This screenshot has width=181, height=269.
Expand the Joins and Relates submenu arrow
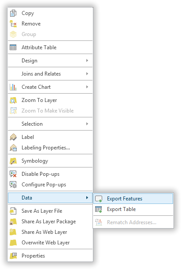(x=87, y=74)
